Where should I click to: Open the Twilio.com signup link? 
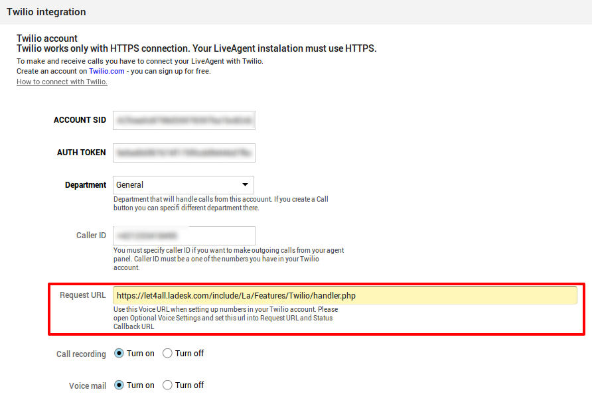[x=106, y=71]
